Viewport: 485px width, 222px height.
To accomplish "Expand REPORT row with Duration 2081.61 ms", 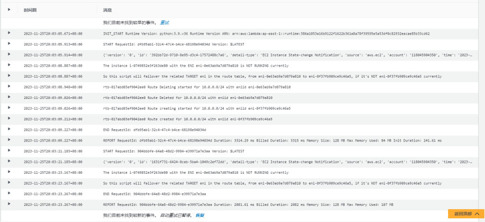I will (x=9, y=204).
